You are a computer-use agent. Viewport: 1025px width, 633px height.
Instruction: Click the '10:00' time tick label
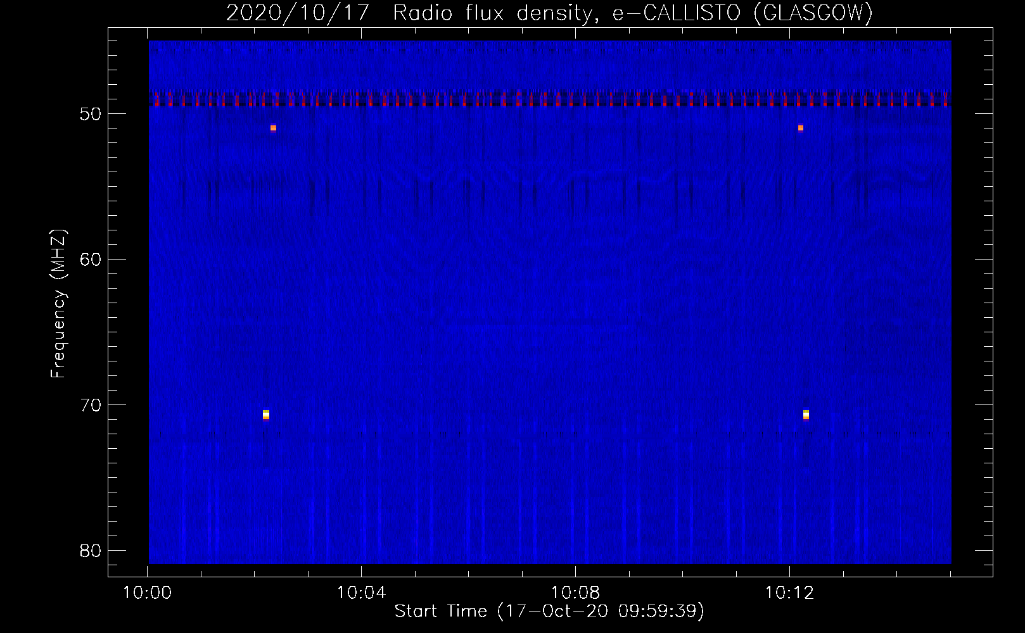pyautogui.click(x=147, y=593)
